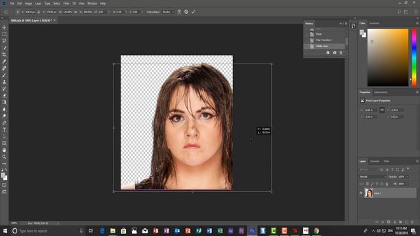Commit transform with the checkmark icon

(x=193, y=12)
